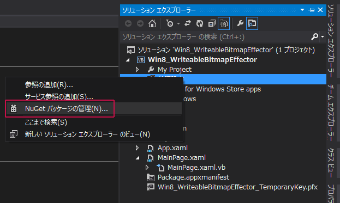Click the Collapse All icon
The width and height of the screenshot is (340, 203).
tap(212, 23)
